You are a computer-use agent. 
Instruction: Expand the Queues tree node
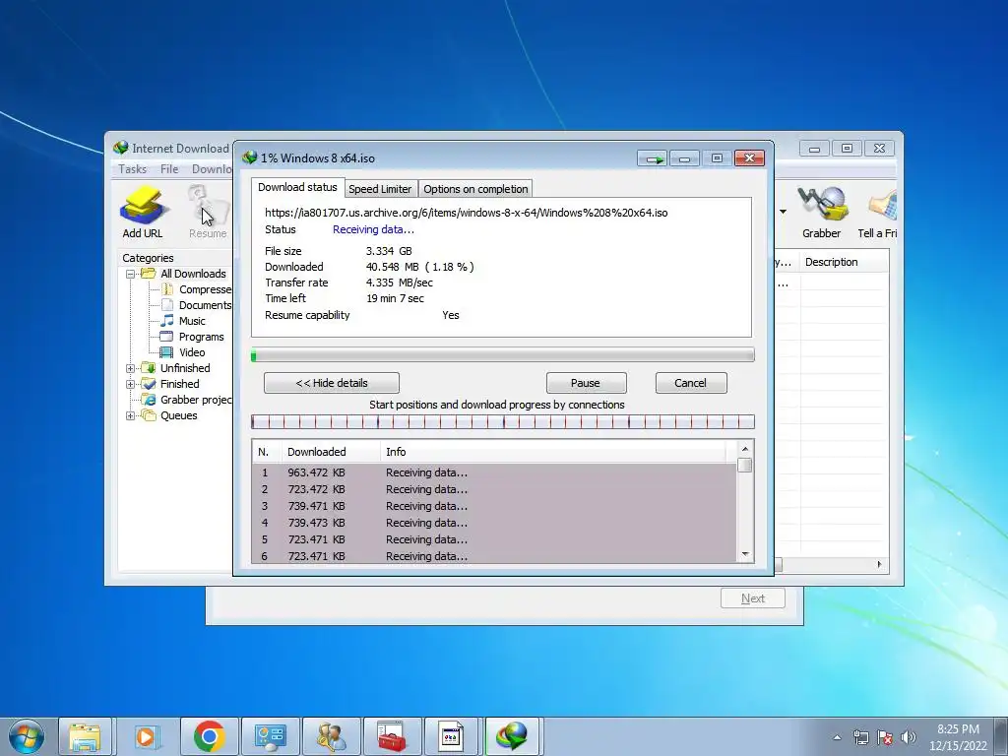click(131, 416)
